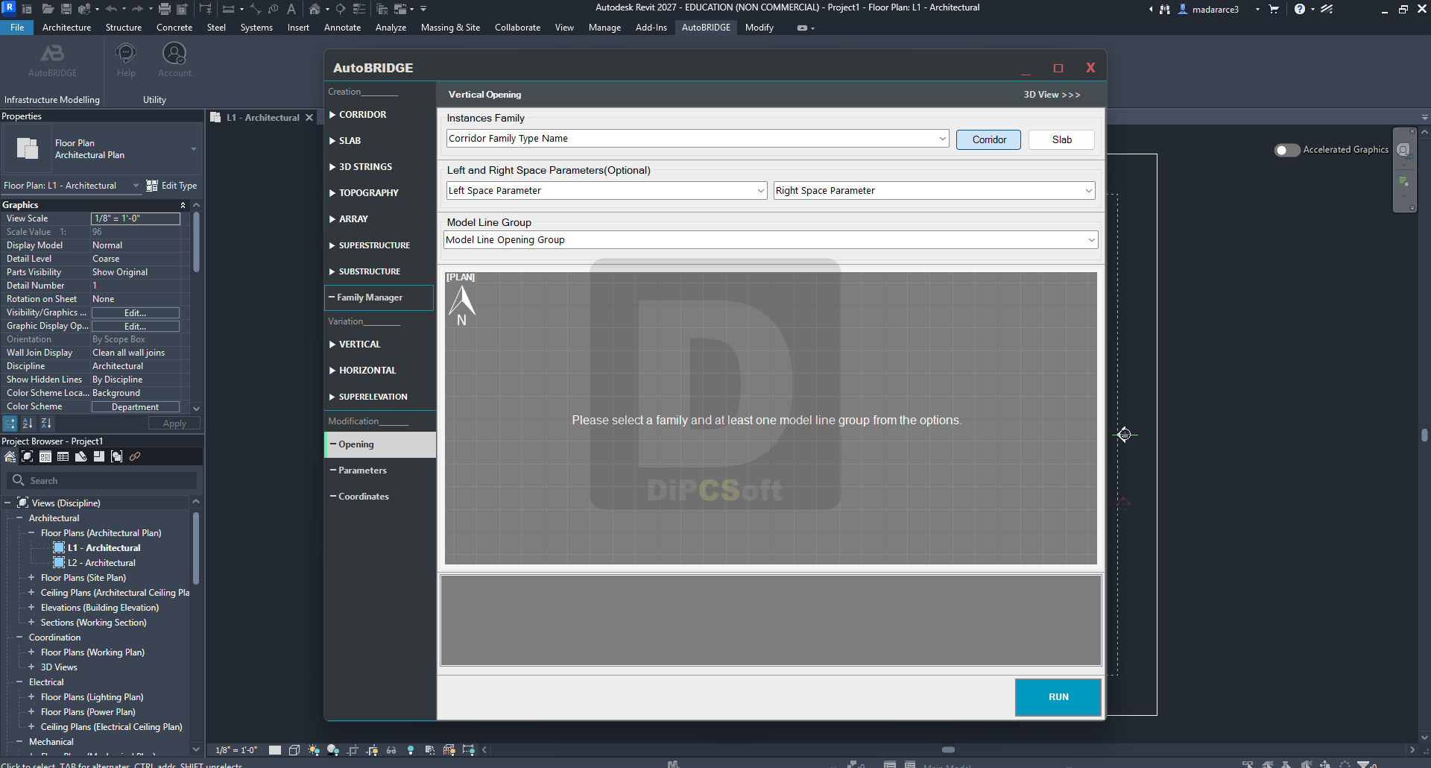Click the Slab family button

coord(1062,139)
